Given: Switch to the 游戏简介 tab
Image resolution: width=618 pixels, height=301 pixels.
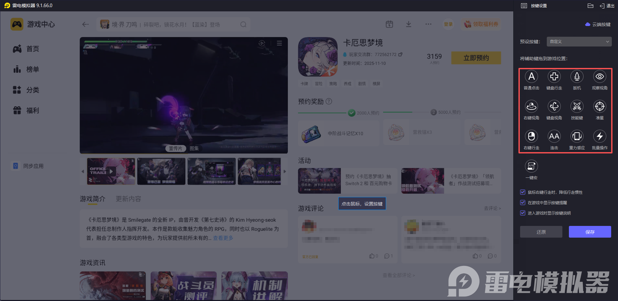Looking at the screenshot, I should 93,199.
